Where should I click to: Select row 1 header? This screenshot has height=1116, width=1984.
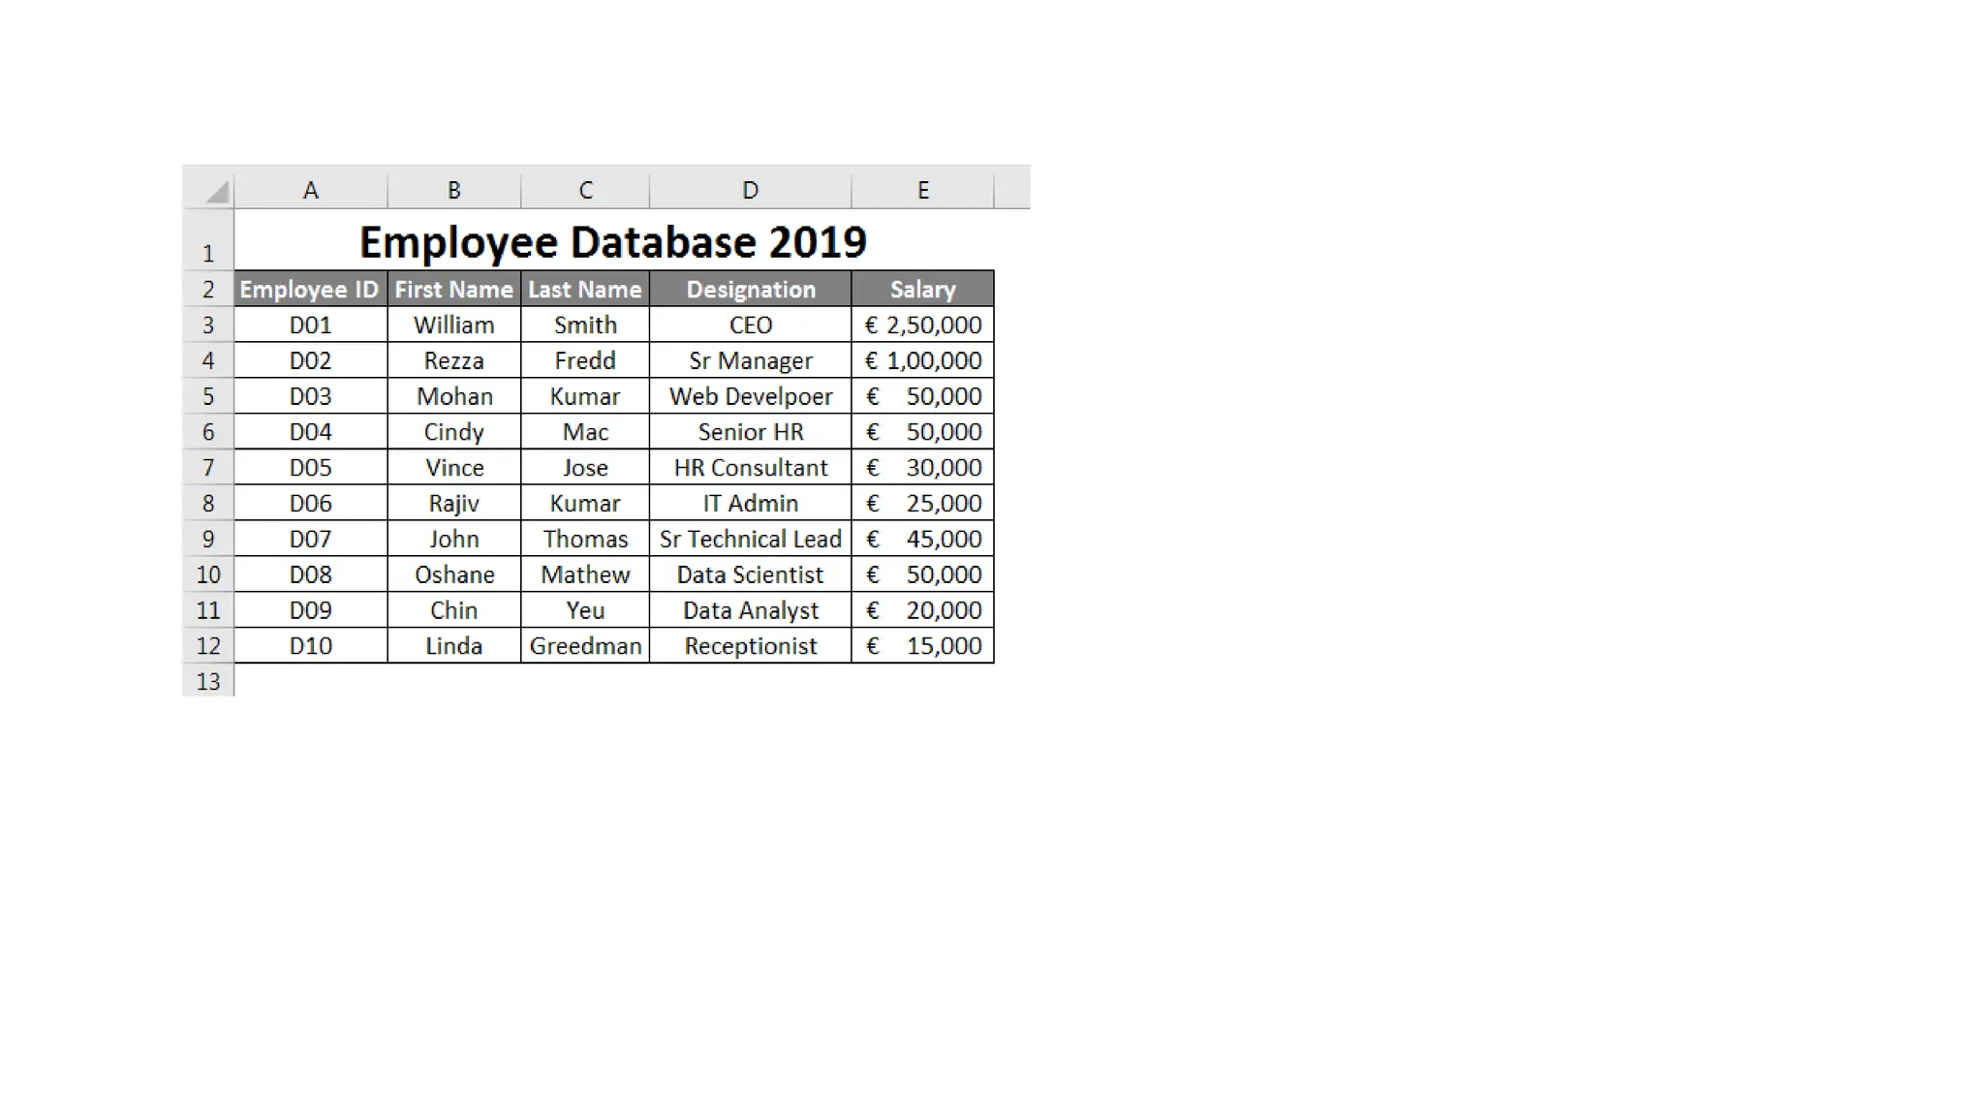coord(208,240)
